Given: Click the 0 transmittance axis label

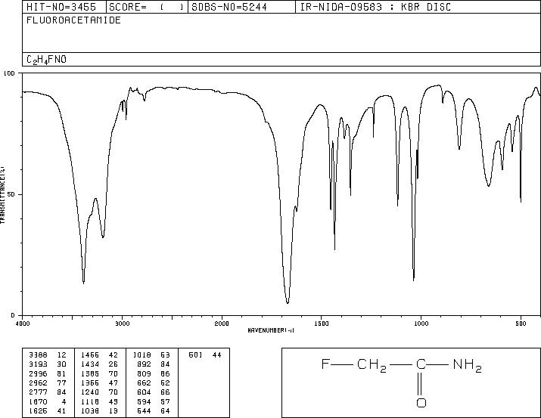Looking at the screenshot, I should (x=13, y=315).
